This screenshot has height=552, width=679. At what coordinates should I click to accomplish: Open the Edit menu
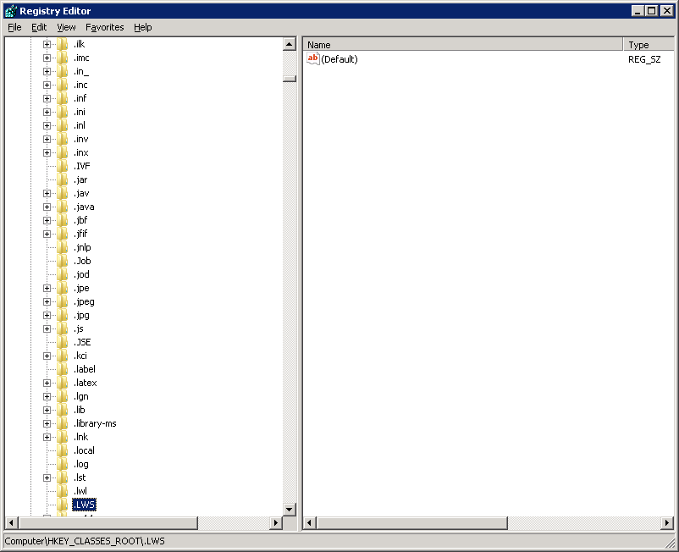click(39, 27)
